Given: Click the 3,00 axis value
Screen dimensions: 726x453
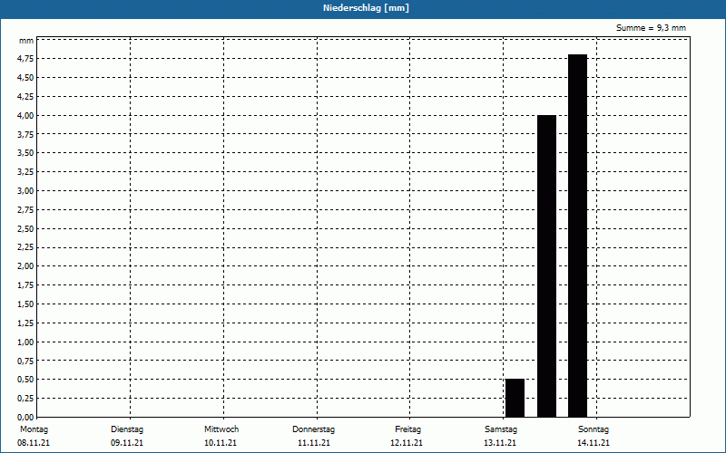Looking at the screenshot, I should tap(25, 191).
